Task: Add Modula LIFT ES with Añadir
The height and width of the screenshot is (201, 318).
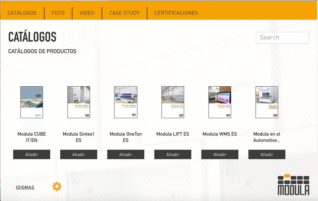Action: pos(173,155)
